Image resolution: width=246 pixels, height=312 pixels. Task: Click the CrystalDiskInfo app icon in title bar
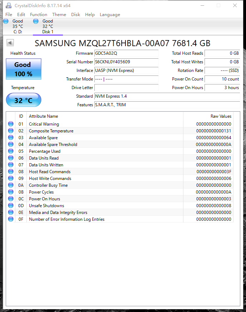[9, 6]
